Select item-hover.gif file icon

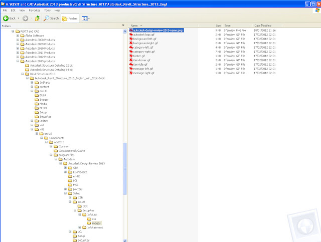[x=131, y=60]
